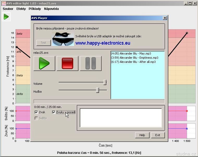Click the Test button for glasses
Image resolution: width=198 pixels, height=157 pixels.
(44, 43)
